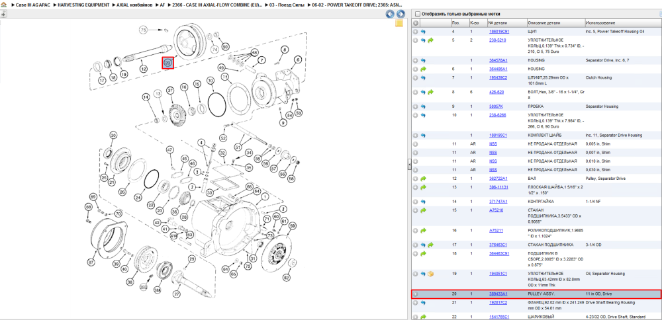Click 'PULLEY ASSY.' description cell

(542, 294)
